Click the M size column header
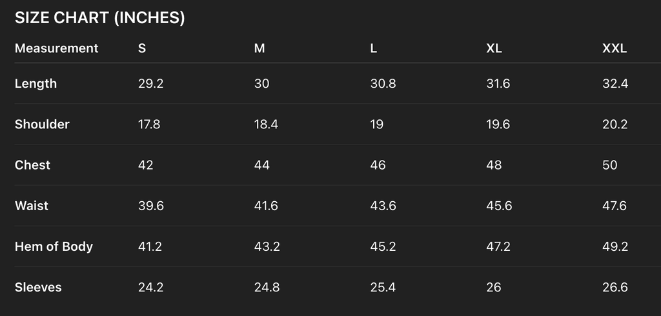This screenshot has width=661, height=316. (x=259, y=48)
